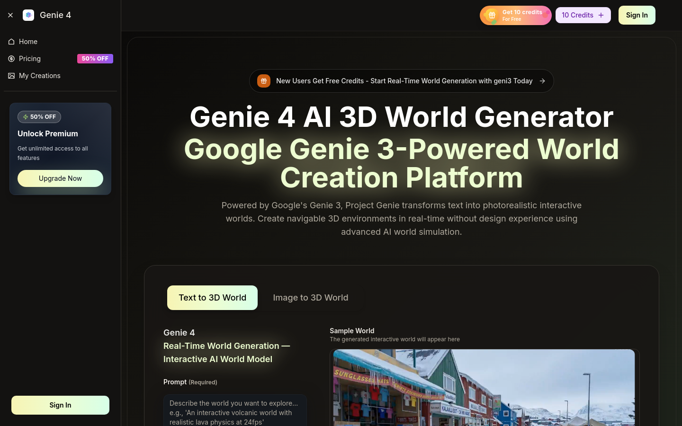Viewport: 682px width, 426px height.
Task: Click "The generated interactive world will appear here" text
Action: [395, 339]
